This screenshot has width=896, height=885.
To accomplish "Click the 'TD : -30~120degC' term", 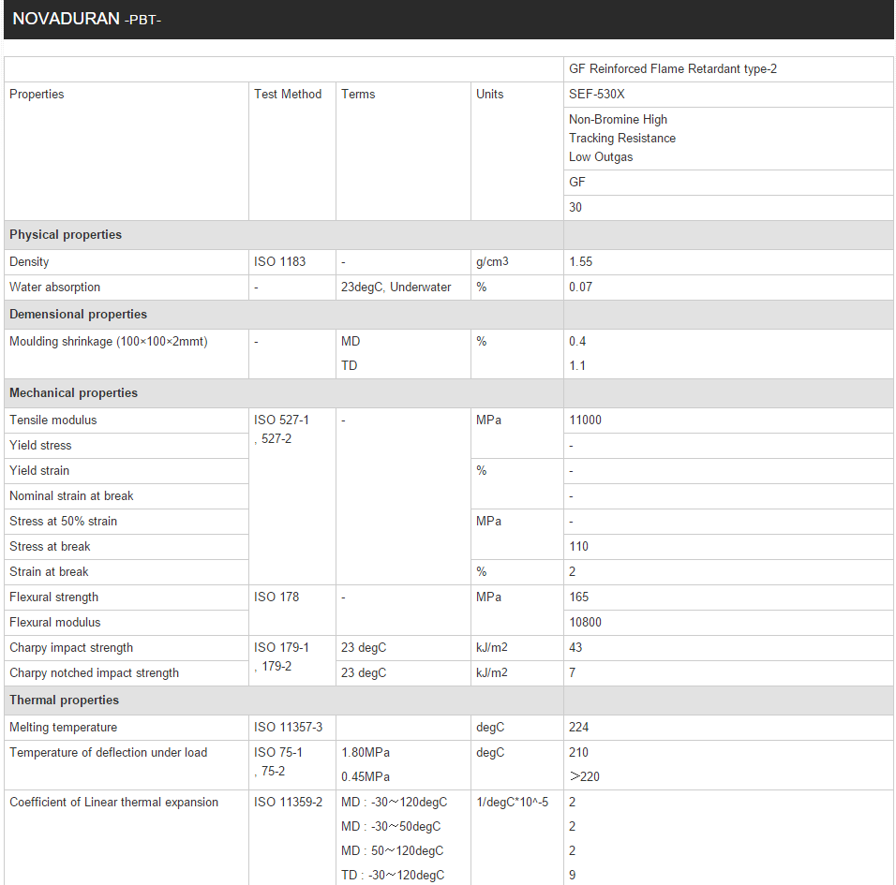I will point(393,876).
